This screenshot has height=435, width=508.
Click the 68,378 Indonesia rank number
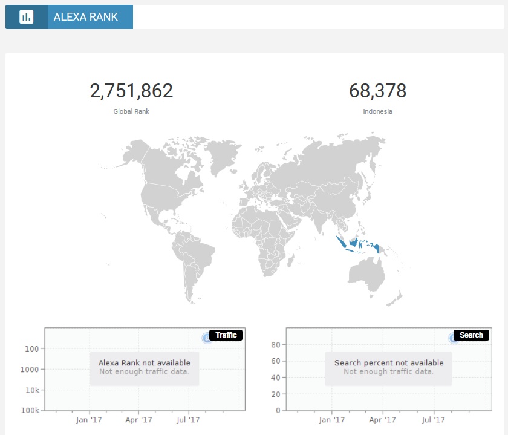point(377,91)
